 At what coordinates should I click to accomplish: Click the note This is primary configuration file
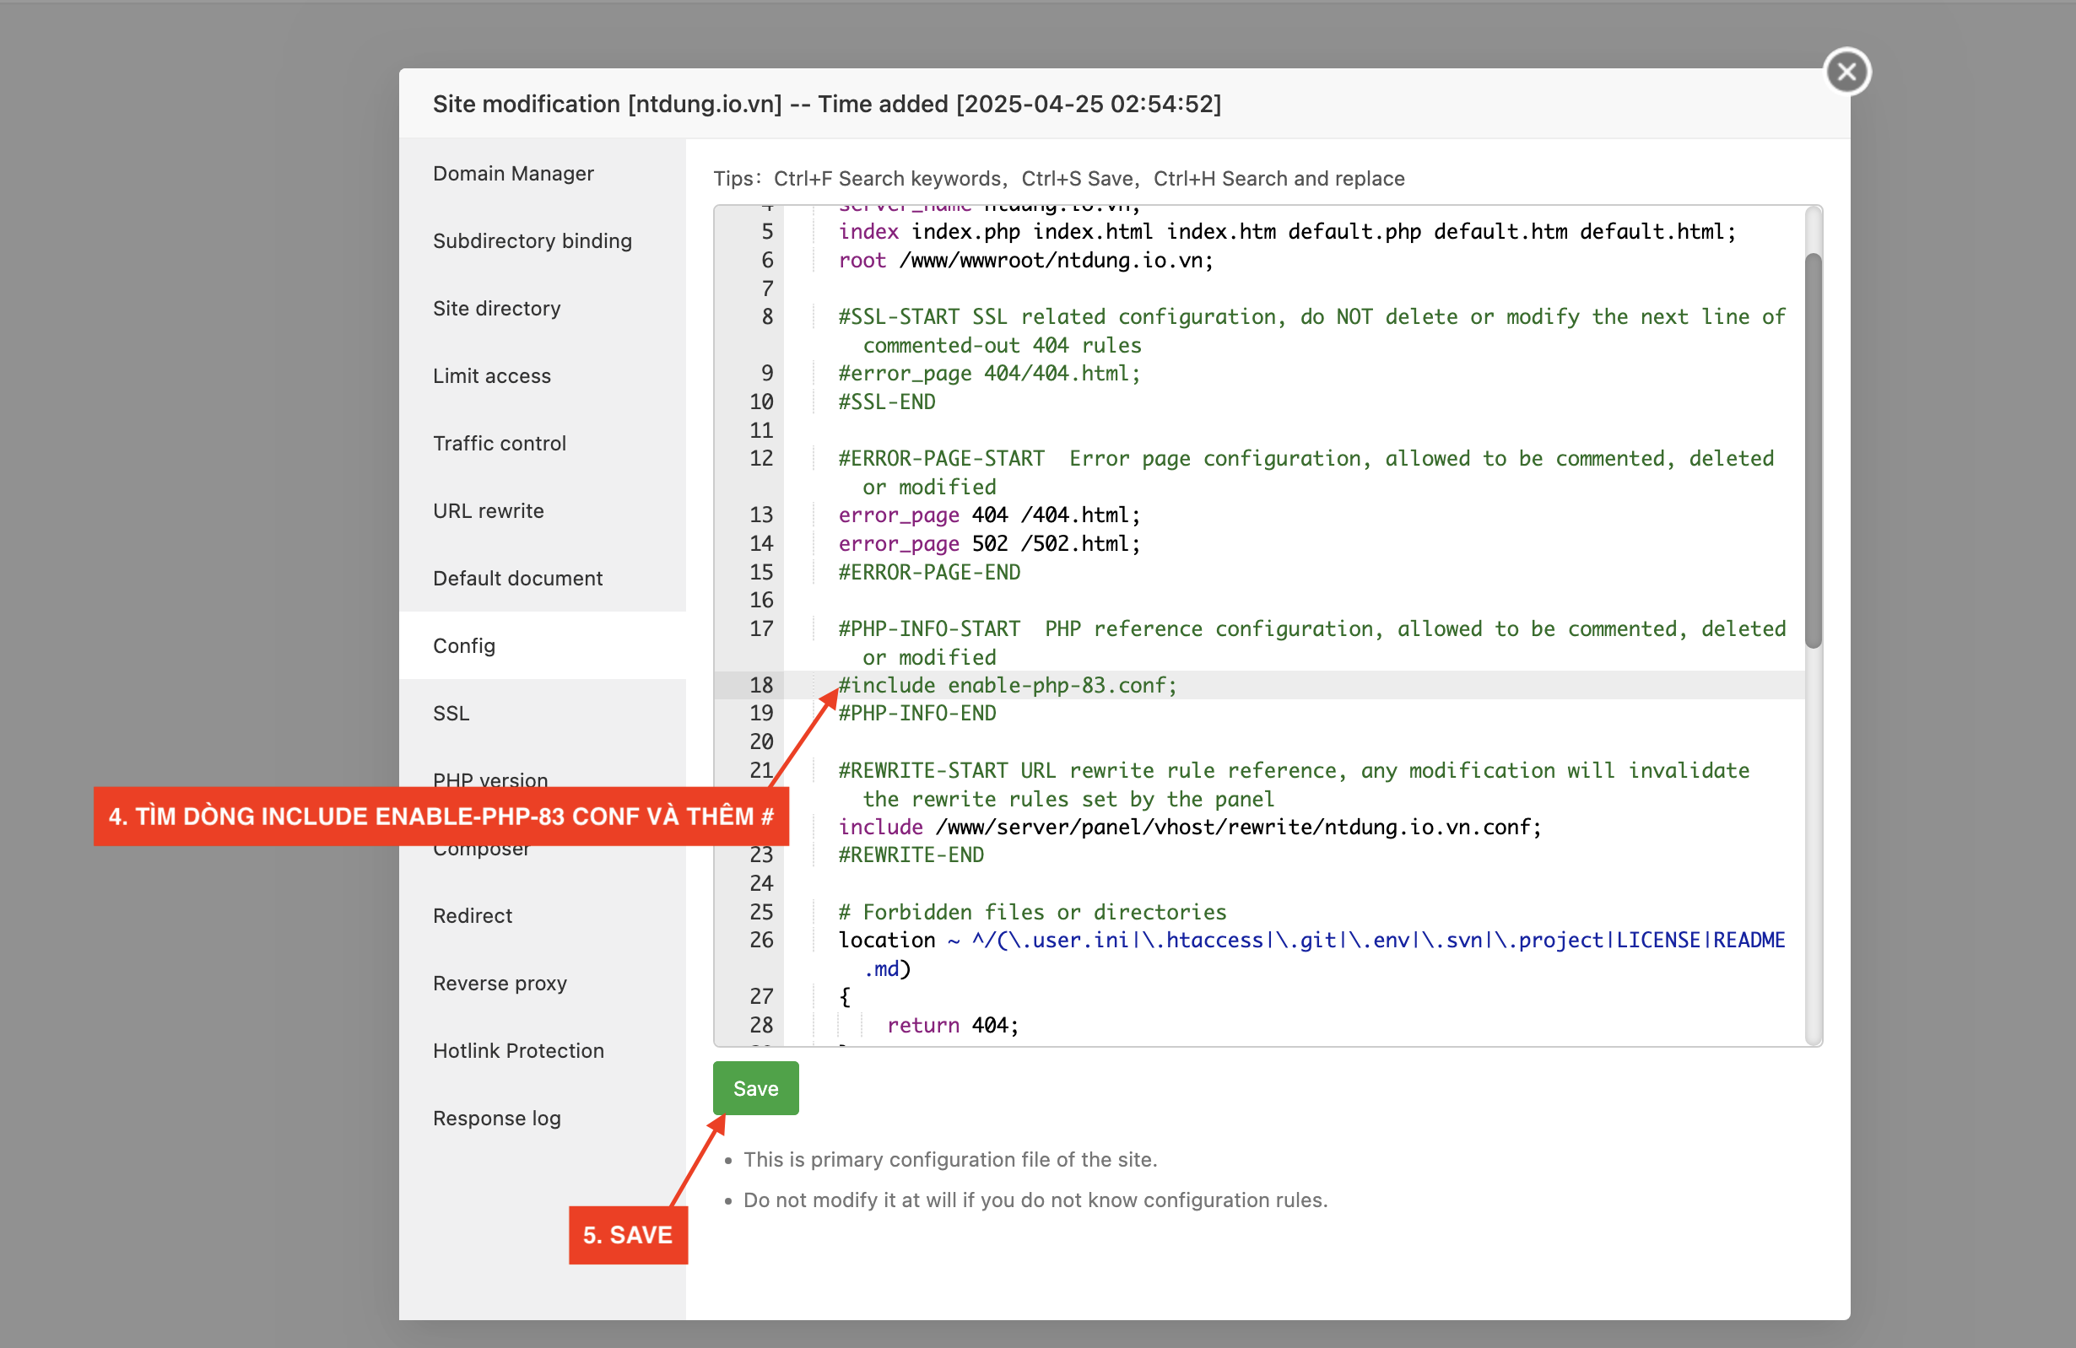(x=950, y=1160)
